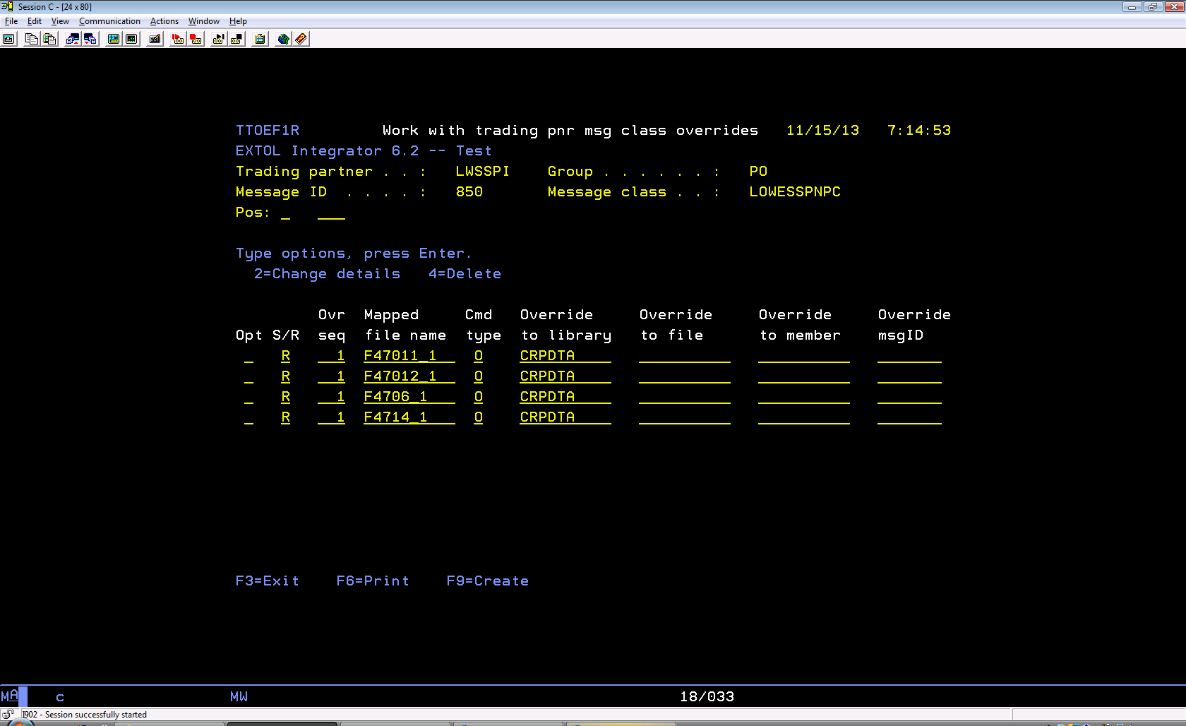Click the first Pos input field
Screen dimensions: 1186x726
[285, 213]
